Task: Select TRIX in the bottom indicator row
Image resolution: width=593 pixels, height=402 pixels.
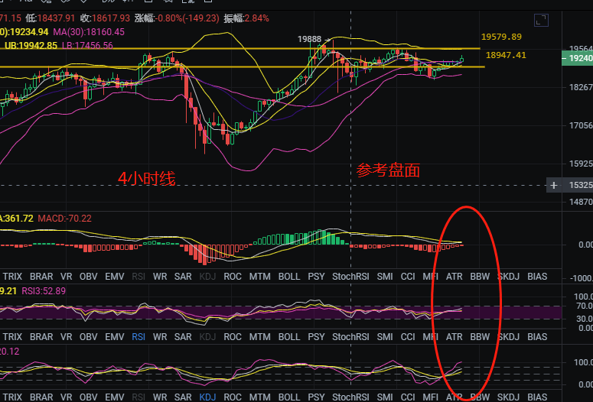Action: click(12, 397)
